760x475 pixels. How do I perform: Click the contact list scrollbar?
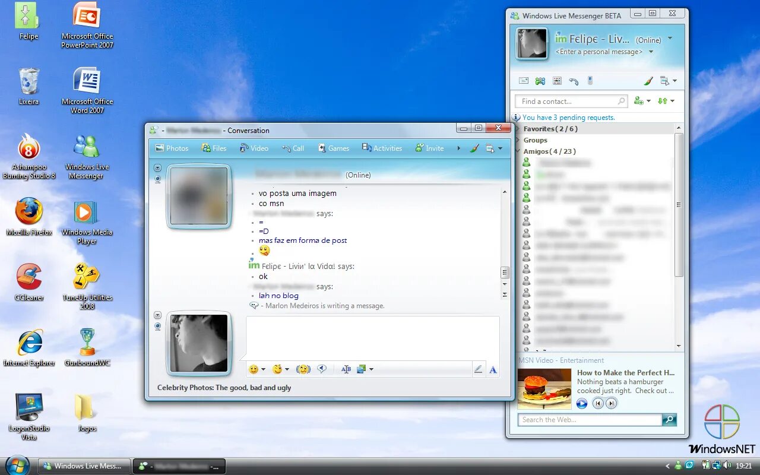coord(679,204)
